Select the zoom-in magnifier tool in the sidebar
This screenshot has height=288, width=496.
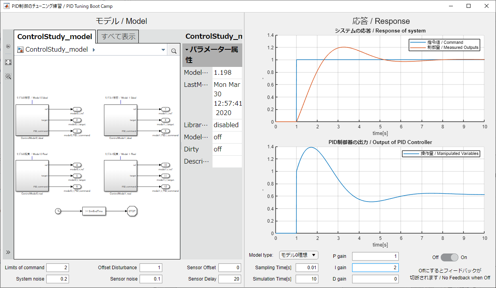(x=8, y=76)
